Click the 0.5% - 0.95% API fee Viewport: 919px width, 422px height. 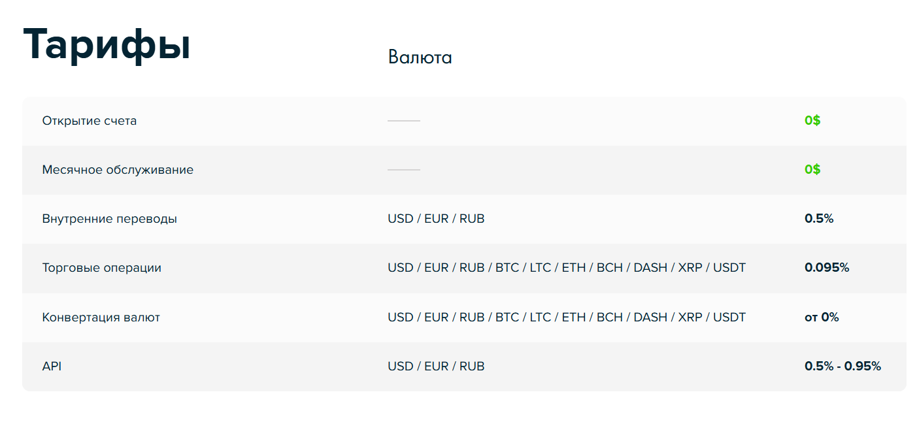point(843,366)
